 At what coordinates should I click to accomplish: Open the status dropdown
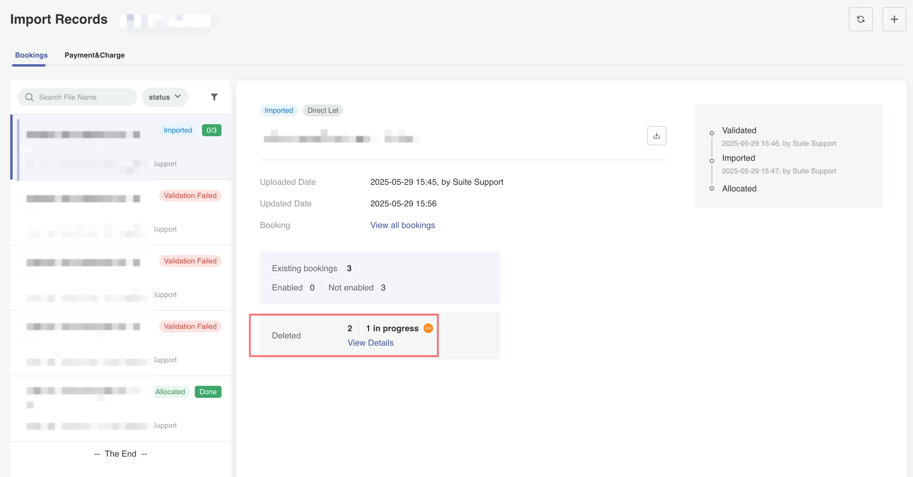tap(165, 97)
